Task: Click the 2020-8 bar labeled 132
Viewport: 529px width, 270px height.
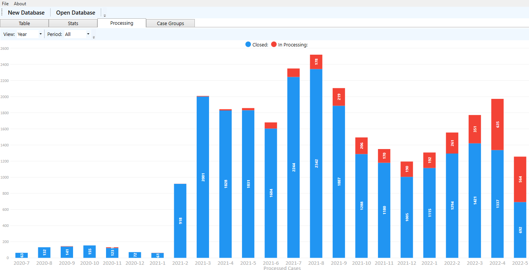Action: (44, 252)
